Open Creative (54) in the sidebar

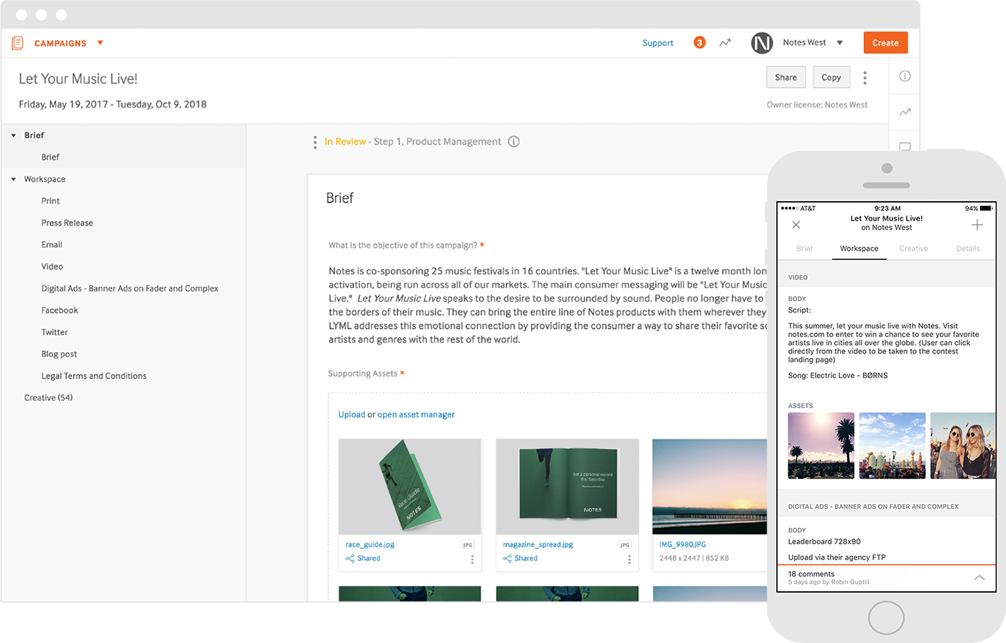point(48,397)
